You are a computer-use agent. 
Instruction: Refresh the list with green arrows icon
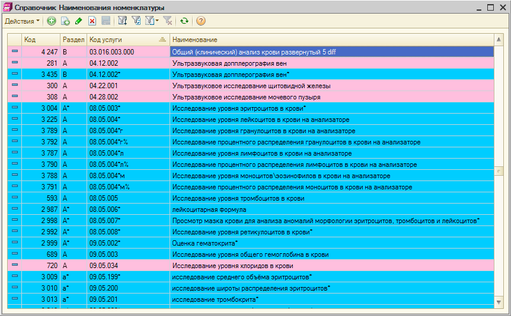coord(184,21)
